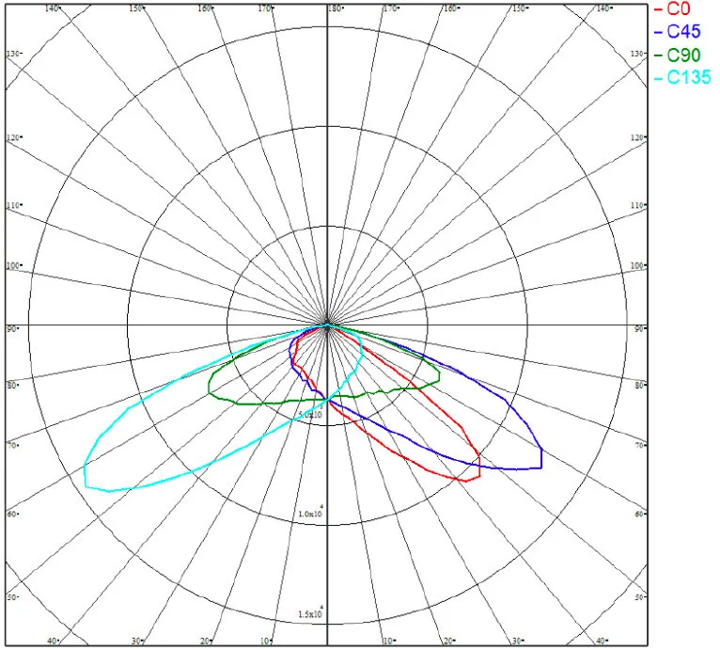Click the cyan dash beside C135
The height and width of the screenshot is (650, 720).
[658, 78]
